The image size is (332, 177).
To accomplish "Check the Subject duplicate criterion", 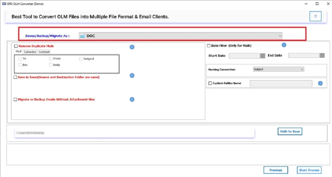I will tap(81, 58).
